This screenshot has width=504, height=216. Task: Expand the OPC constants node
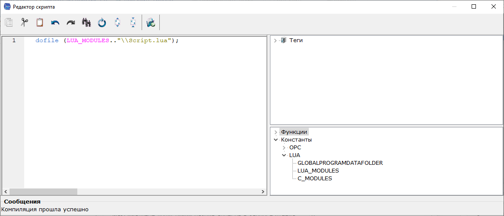[x=284, y=148]
